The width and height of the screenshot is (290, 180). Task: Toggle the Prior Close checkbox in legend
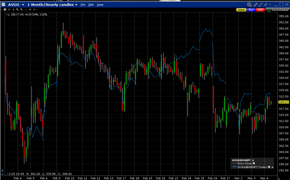(254, 163)
